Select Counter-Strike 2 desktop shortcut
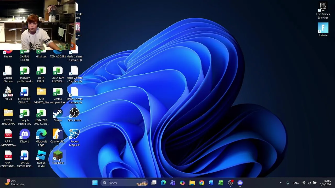Viewport: 335px width, 188px height. pyautogui.click(x=58, y=138)
